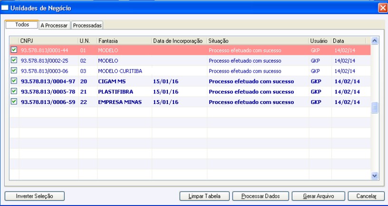Screen dimensions: 388x206
Task: Click U.N. value 20
Action: [x=84, y=82]
